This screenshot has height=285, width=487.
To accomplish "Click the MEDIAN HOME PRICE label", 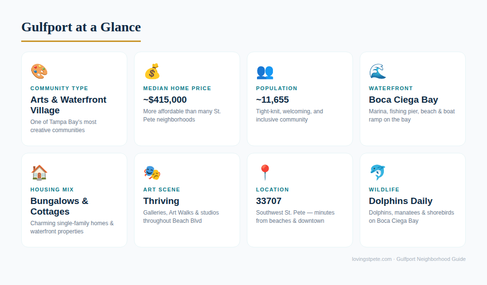I will click(177, 88).
